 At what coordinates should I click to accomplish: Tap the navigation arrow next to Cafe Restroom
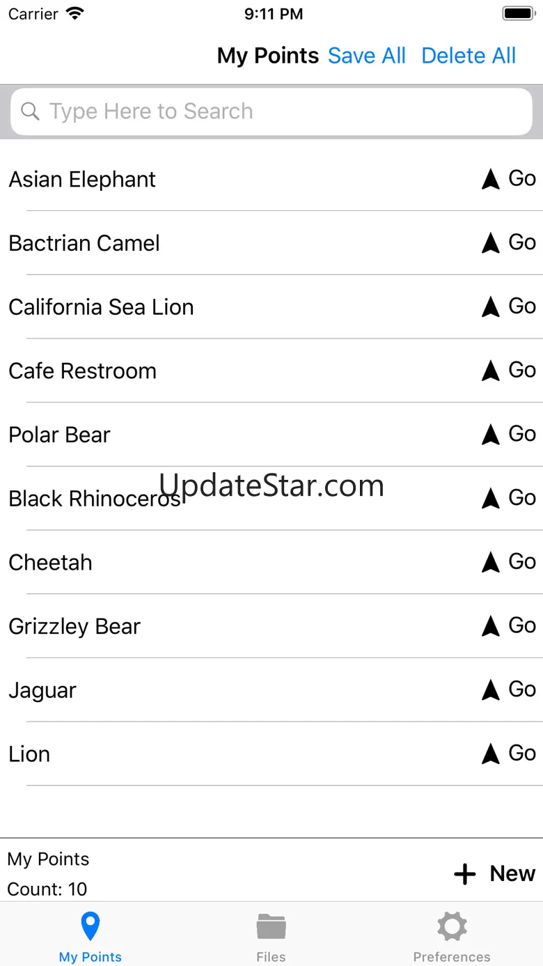[491, 371]
